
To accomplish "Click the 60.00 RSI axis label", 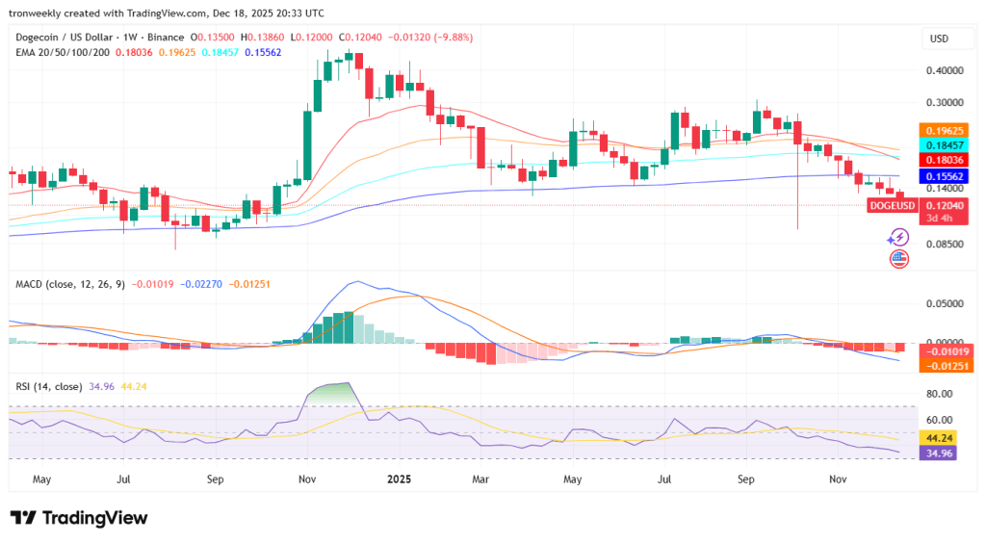I will pos(940,420).
